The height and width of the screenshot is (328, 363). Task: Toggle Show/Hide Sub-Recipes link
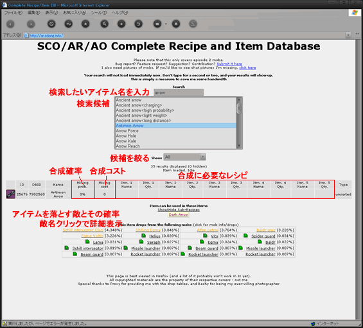click(x=179, y=210)
